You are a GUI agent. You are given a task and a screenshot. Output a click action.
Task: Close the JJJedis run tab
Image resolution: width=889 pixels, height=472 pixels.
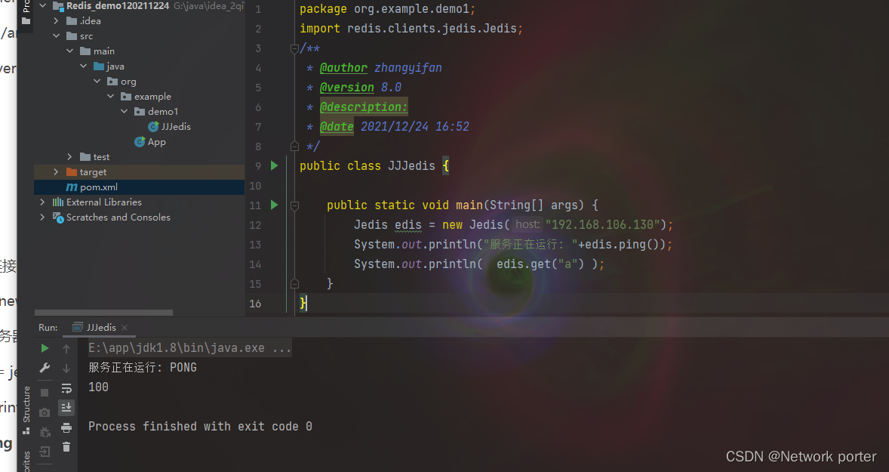click(125, 328)
